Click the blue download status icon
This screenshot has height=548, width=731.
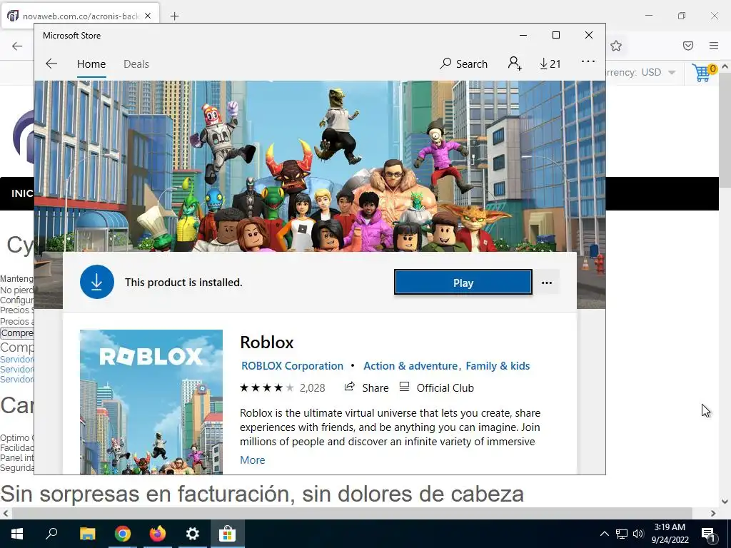coord(97,282)
